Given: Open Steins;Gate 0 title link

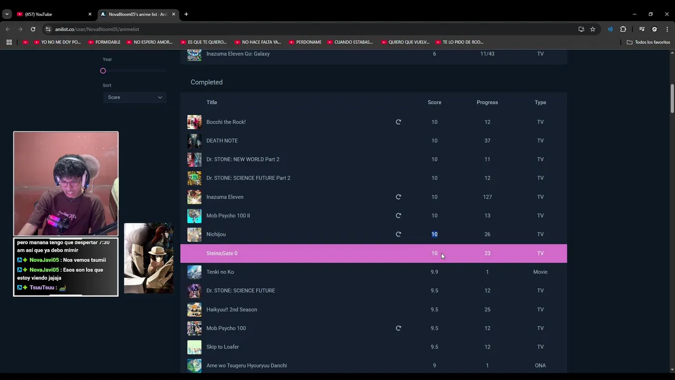Looking at the screenshot, I should pos(222,253).
